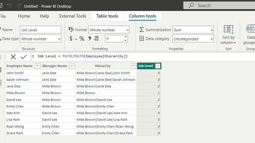255x143 pixels.
Task: Click the Name field with Job Level
Action: point(41,30)
